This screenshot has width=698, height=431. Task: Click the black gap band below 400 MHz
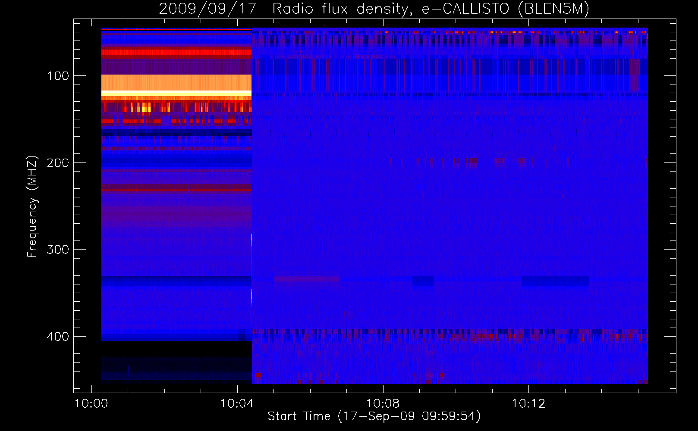pos(176,349)
